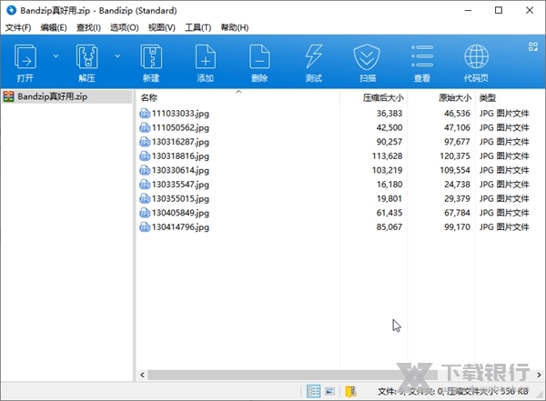Open the 文件(F) menu

click(x=18, y=28)
